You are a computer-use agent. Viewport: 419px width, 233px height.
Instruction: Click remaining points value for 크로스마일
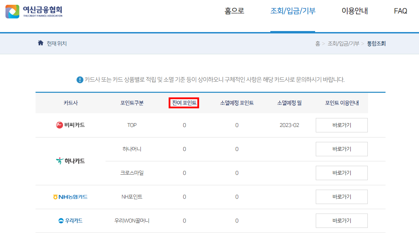184,173
